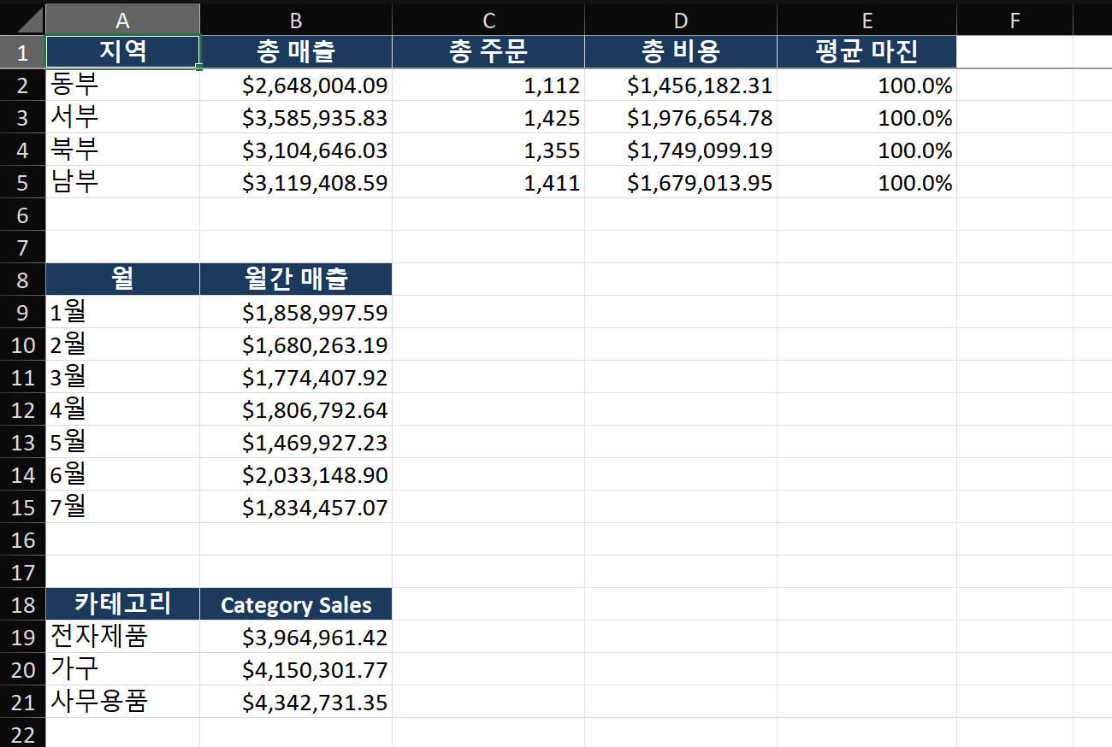
Task: Click the Category Sales header cell
Action: 296,604
